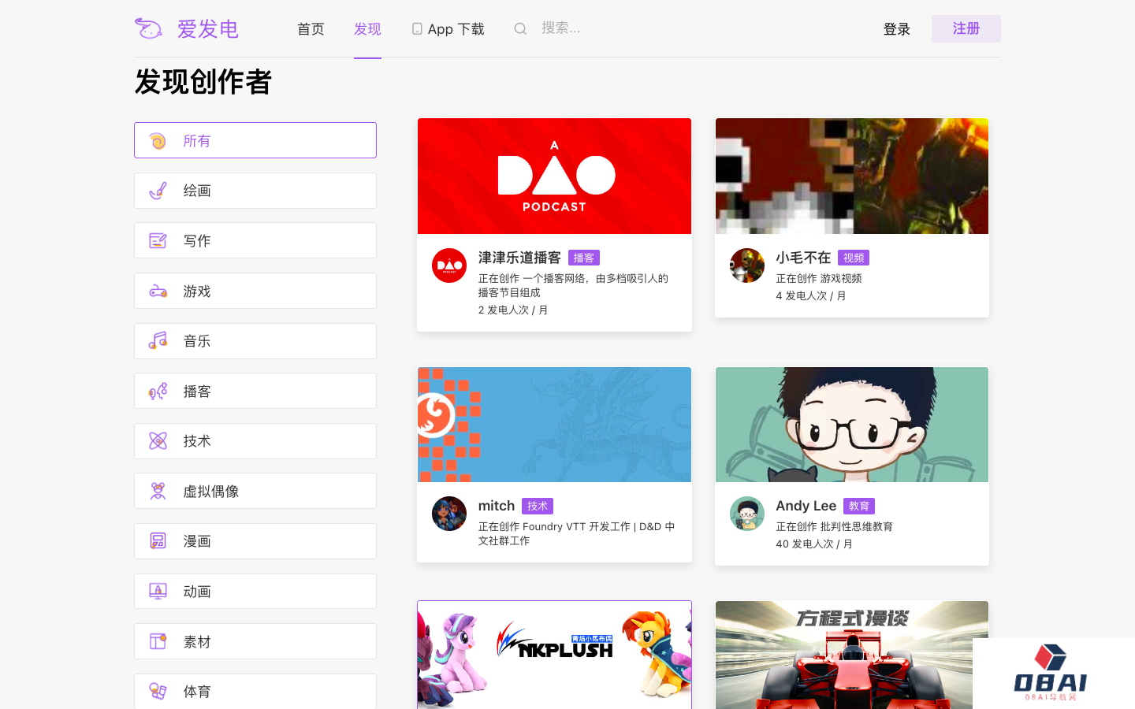The image size is (1135, 709).
Task: Open the DAO Podcast cover image
Action: pos(554,176)
